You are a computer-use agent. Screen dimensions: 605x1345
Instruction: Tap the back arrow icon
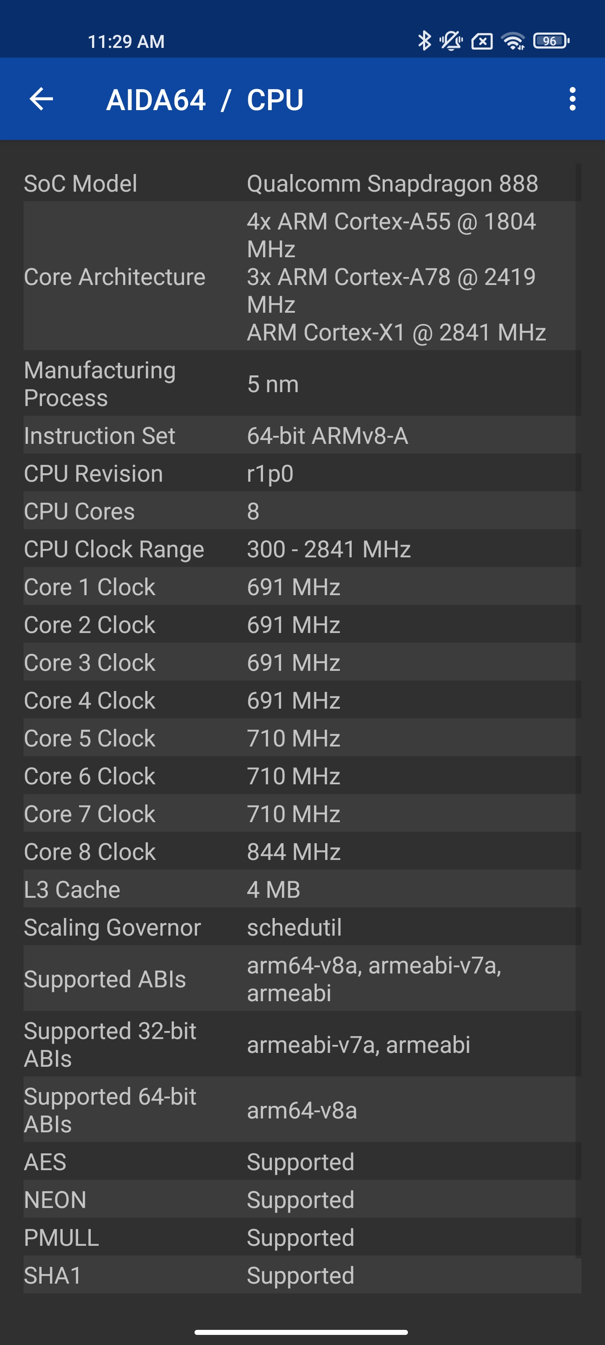(41, 99)
